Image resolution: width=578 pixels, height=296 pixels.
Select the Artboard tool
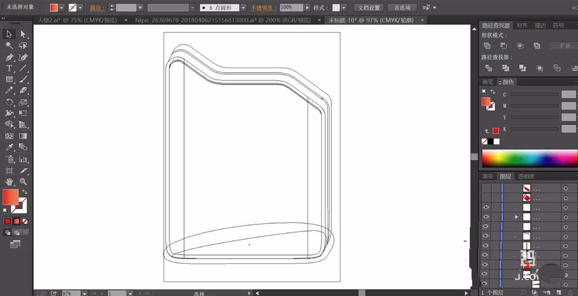[9, 170]
